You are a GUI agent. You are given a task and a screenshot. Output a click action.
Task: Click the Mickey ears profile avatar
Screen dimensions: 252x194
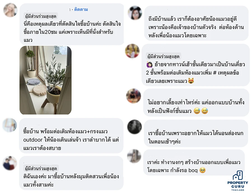point(135,13)
